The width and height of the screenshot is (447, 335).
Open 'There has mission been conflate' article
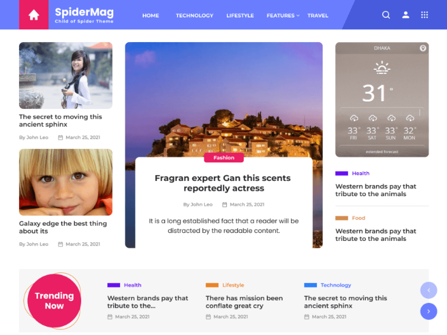(244, 302)
